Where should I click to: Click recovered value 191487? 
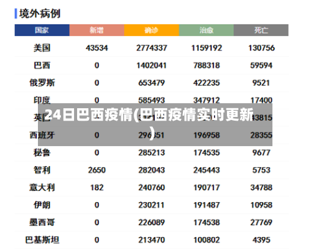point(207,205)
